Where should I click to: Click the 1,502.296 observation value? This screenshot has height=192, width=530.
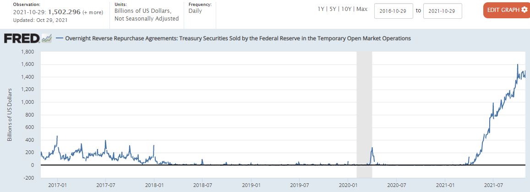[x=65, y=12]
